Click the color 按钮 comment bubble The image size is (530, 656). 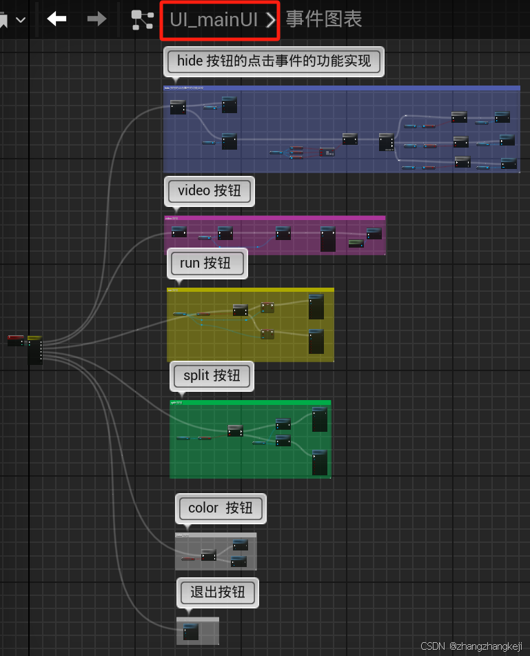(x=221, y=508)
